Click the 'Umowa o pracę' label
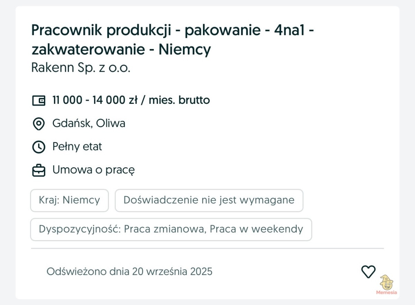 point(93,170)
